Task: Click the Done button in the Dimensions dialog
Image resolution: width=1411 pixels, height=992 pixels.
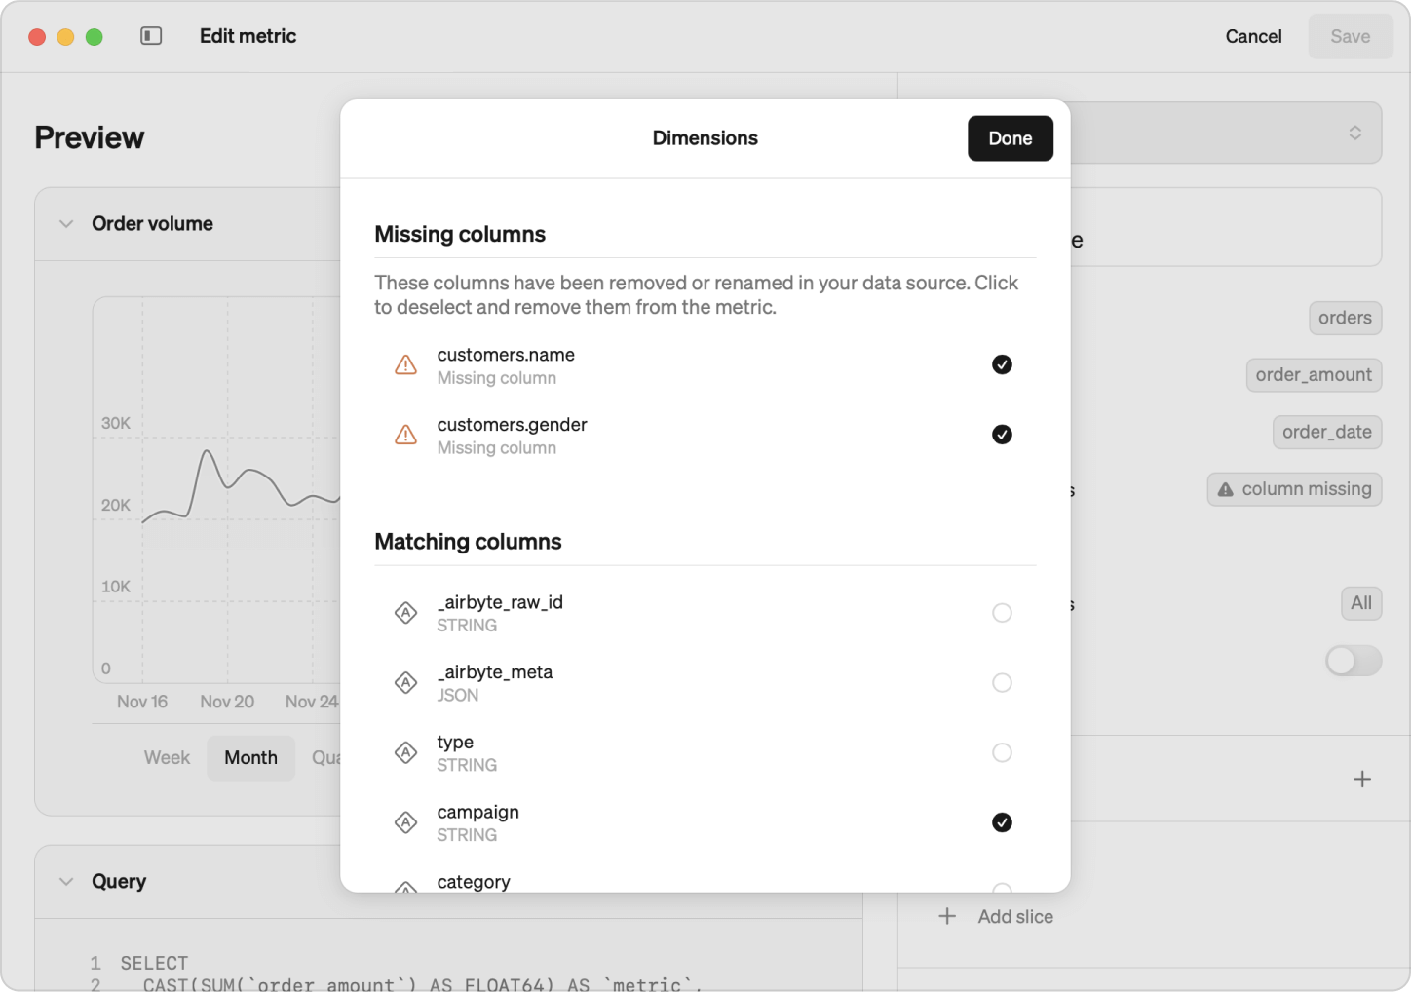Action: click(1010, 138)
